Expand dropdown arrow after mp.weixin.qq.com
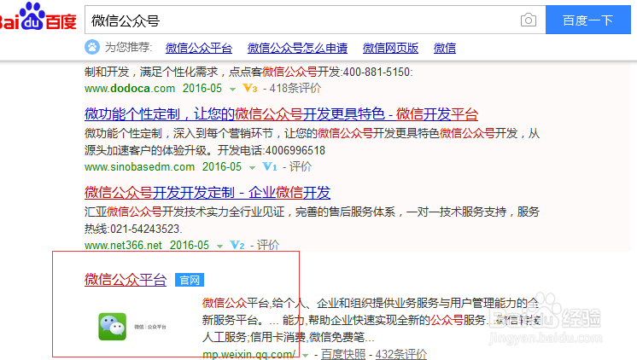 pos(305,356)
